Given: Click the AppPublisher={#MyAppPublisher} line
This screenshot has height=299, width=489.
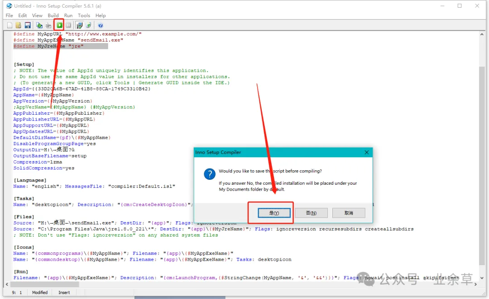Looking at the screenshot, I should [x=58, y=113].
